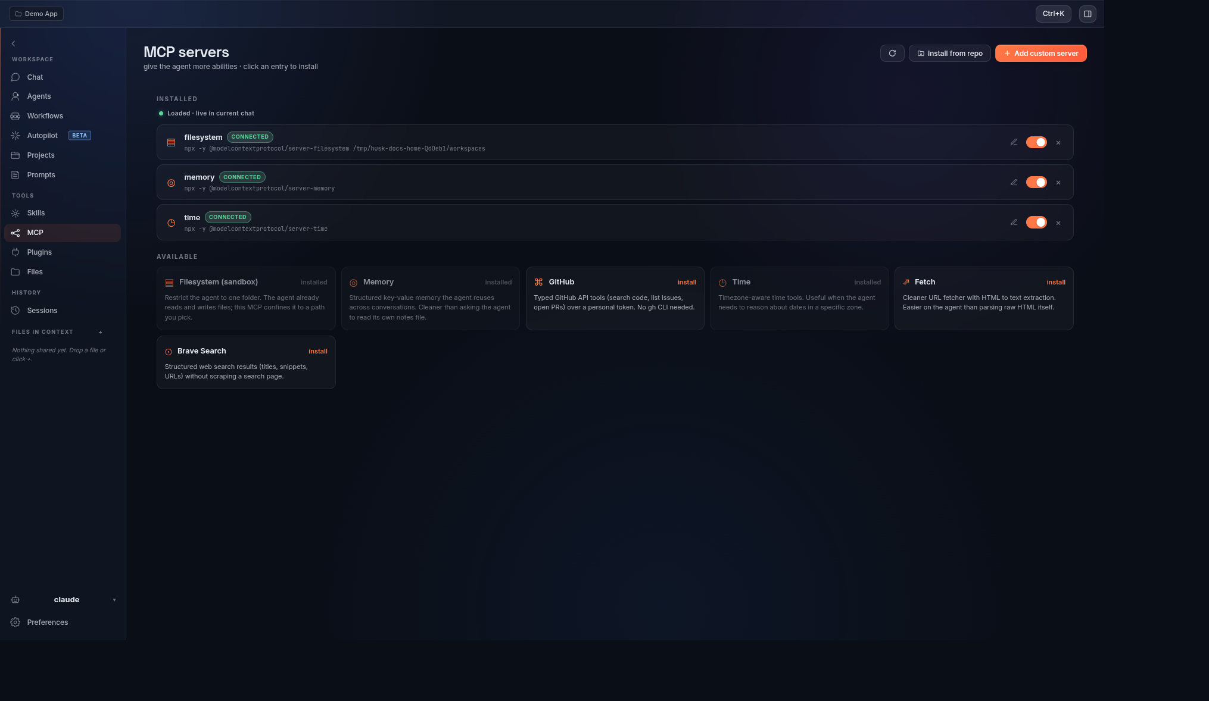Collapse the sidebar with the back chevron

click(x=13, y=43)
